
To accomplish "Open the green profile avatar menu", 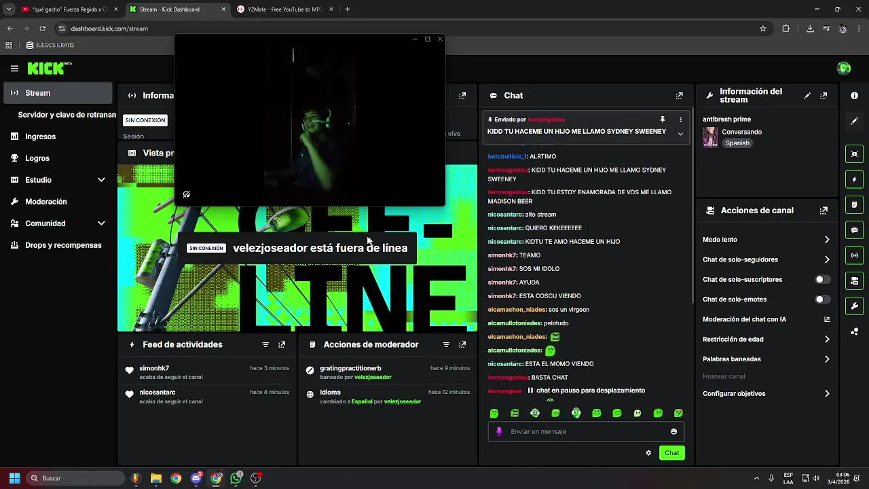I will point(844,68).
